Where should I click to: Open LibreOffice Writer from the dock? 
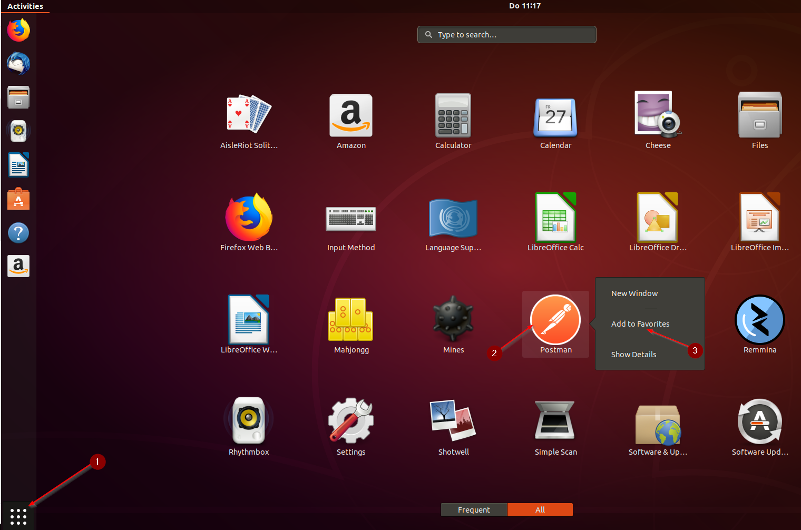(x=18, y=165)
